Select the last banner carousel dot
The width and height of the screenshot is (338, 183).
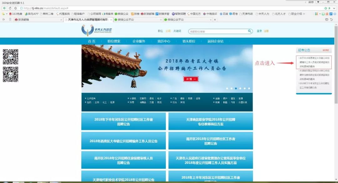[x=249, y=88]
